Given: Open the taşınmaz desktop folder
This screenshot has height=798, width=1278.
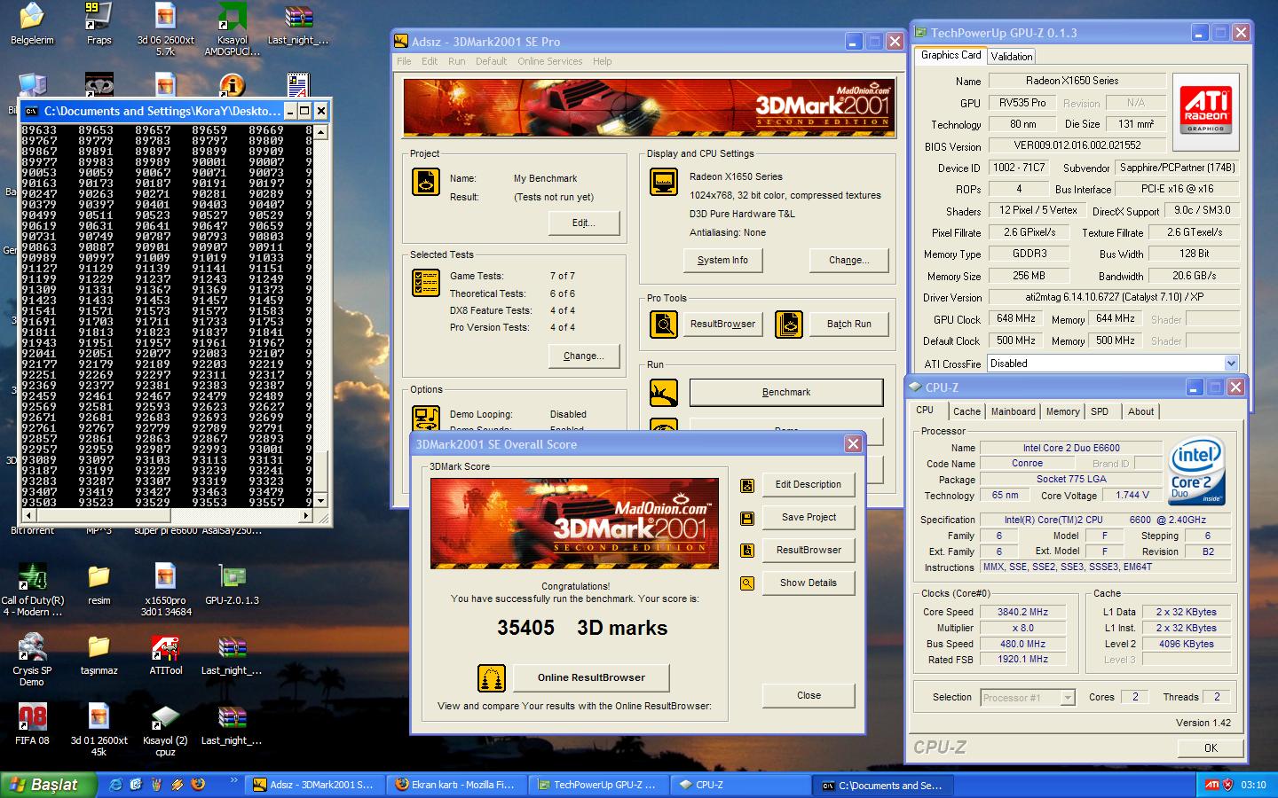Looking at the screenshot, I should 99,655.
